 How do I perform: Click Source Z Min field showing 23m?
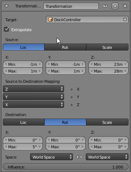click(x=108, y=64)
